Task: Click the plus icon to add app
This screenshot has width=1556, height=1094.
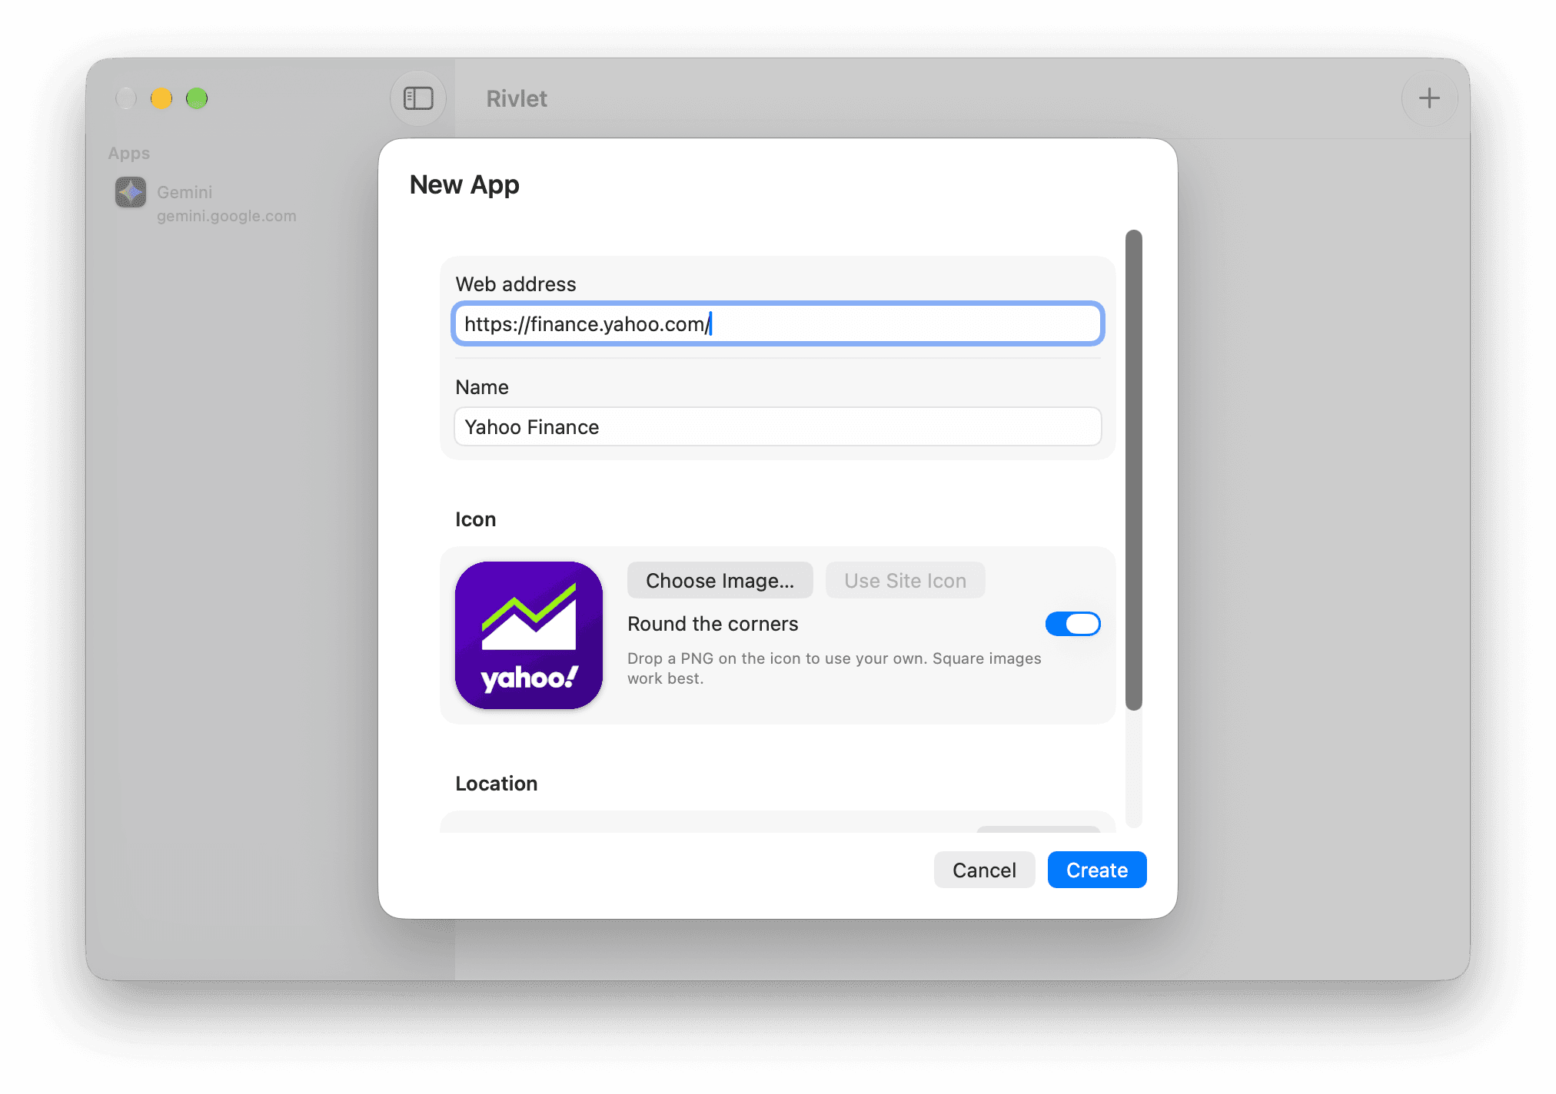Action: 1429,98
